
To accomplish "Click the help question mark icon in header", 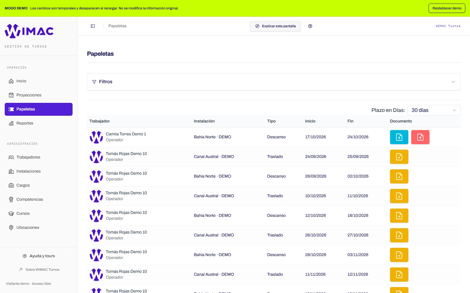I will 310,26.
